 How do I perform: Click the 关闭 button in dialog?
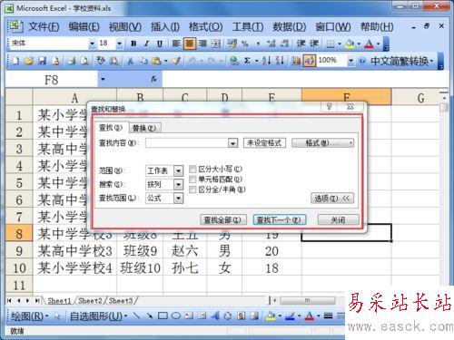click(x=338, y=219)
